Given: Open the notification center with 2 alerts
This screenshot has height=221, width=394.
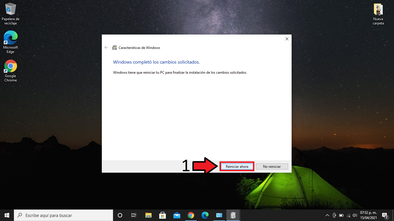Looking at the screenshot, I should (x=385, y=215).
